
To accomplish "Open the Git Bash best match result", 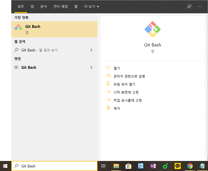I will pyautogui.click(x=54, y=29).
